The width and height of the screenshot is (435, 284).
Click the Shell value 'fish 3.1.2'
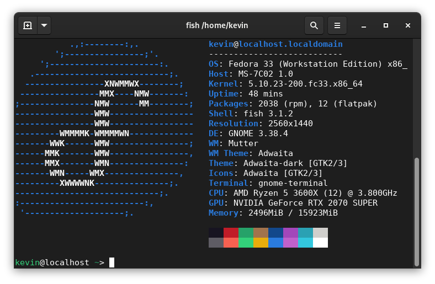point(268,114)
